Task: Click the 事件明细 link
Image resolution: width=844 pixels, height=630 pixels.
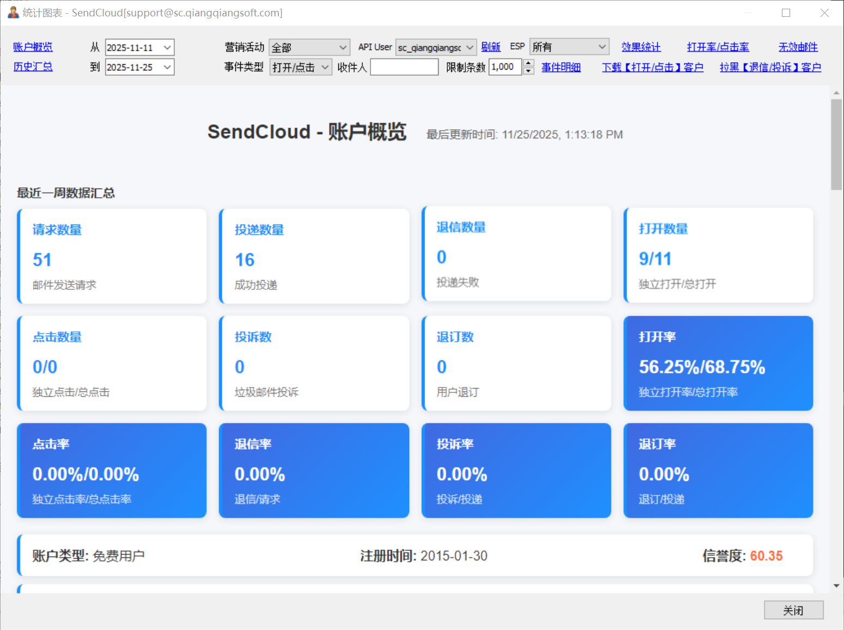Action: click(x=561, y=68)
